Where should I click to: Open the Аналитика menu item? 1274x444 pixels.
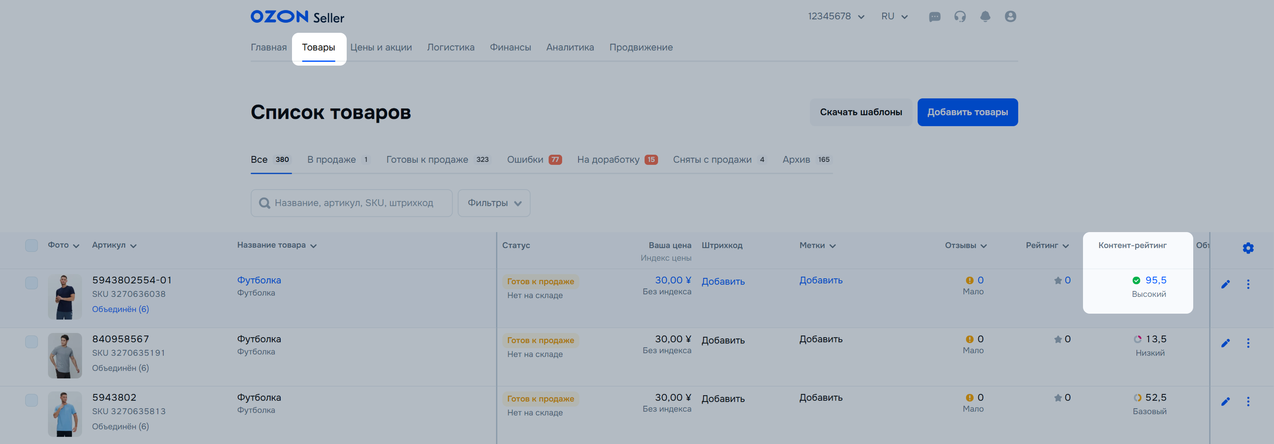coord(570,48)
